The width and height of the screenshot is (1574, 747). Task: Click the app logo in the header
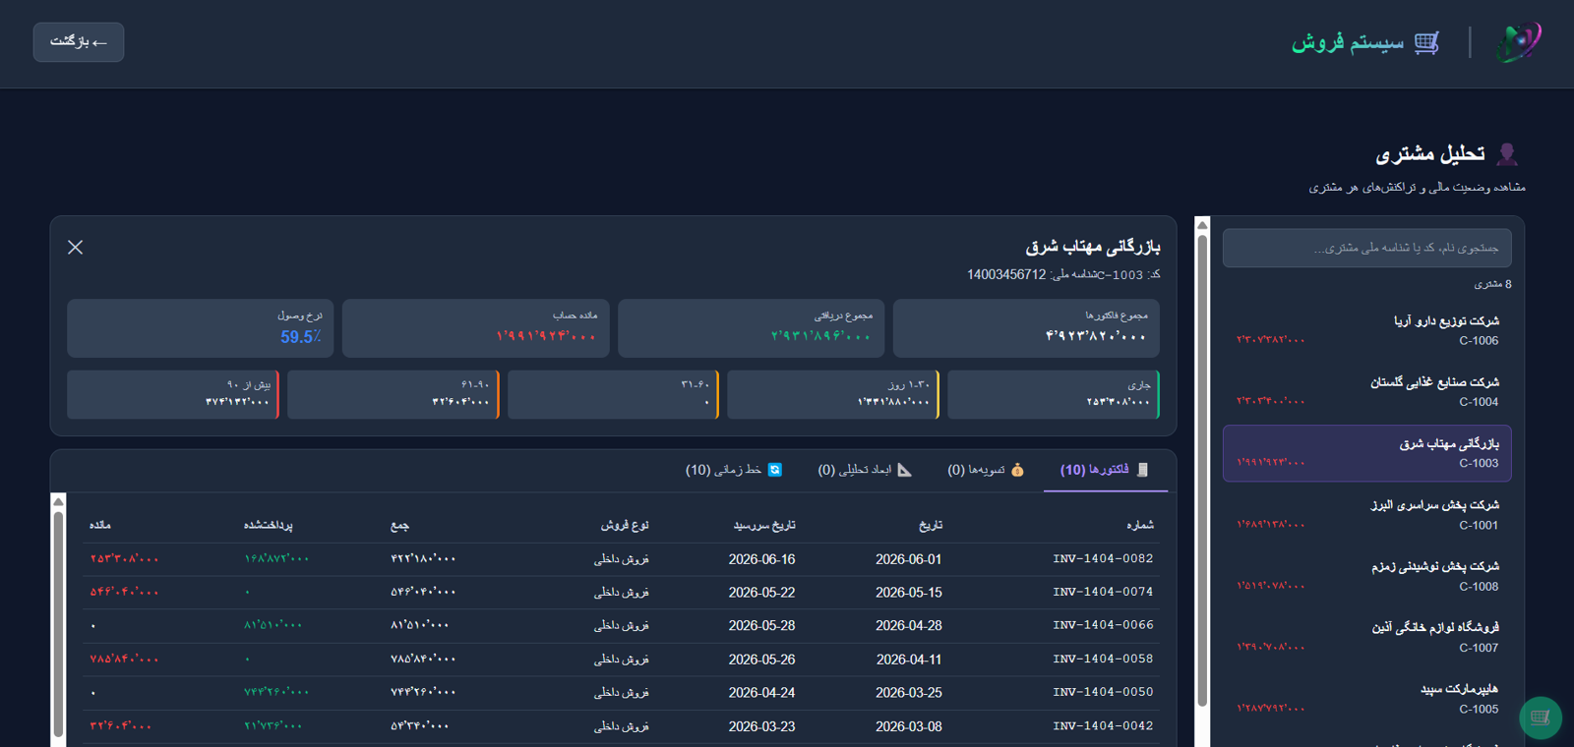[1519, 42]
